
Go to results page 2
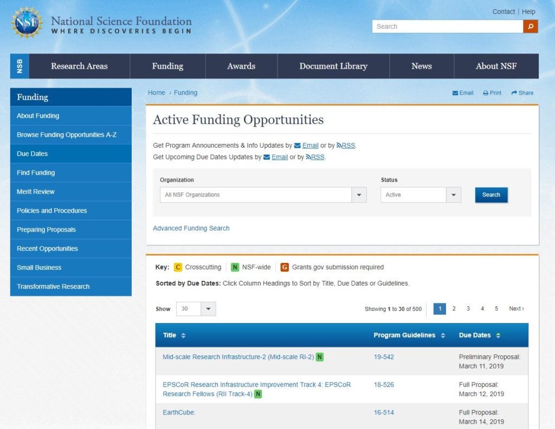tap(454, 308)
